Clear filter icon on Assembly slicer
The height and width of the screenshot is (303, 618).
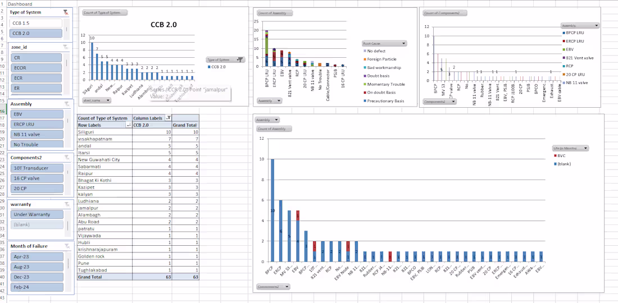pyautogui.click(x=67, y=104)
